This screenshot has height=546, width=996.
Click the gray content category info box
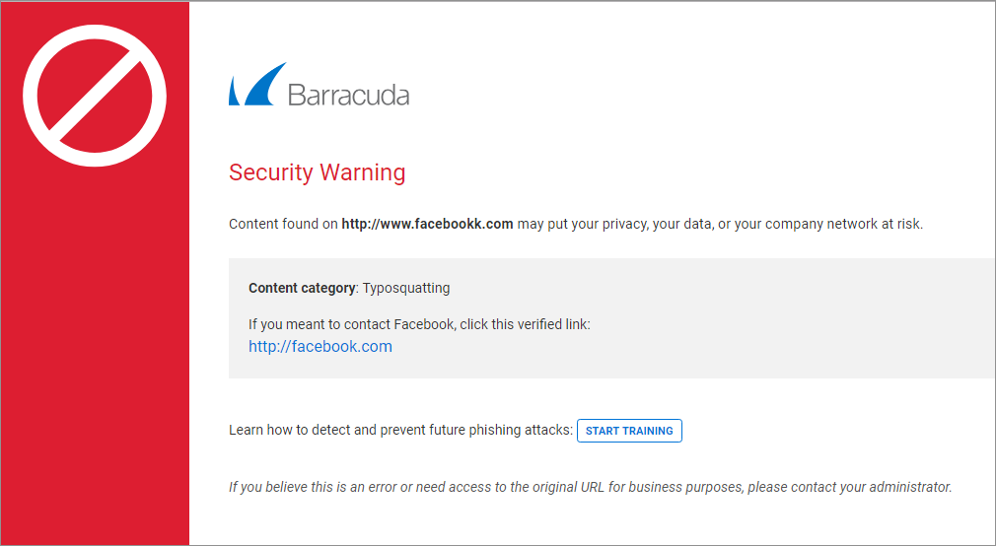tap(611, 318)
